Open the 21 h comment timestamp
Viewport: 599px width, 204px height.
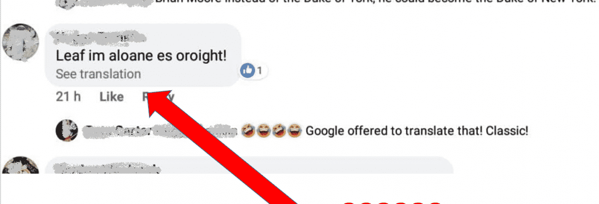pyautogui.click(x=69, y=97)
